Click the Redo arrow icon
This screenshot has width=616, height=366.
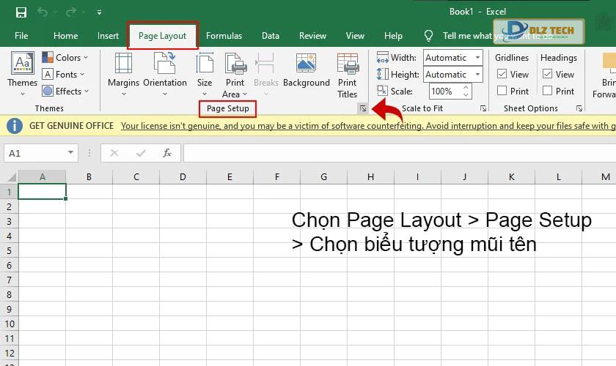[71, 12]
